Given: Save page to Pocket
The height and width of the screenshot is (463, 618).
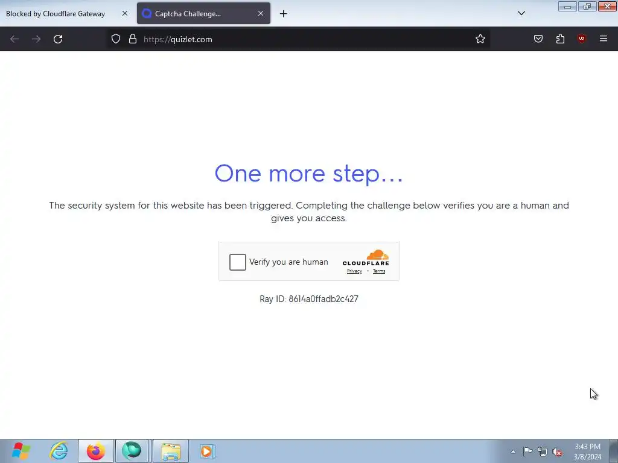Looking at the screenshot, I should pyautogui.click(x=538, y=39).
